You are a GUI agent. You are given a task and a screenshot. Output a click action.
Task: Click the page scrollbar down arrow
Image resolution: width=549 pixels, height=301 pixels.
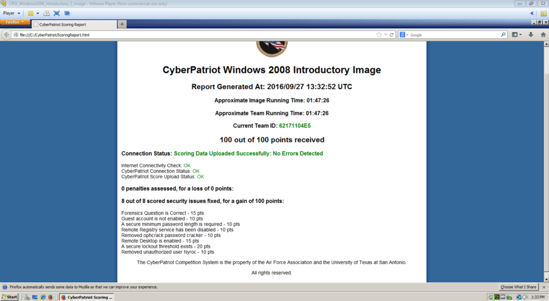(x=546, y=280)
